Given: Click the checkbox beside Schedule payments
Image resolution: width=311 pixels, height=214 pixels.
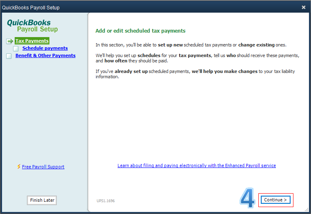Looking at the screenshot, I should point(16,49).
